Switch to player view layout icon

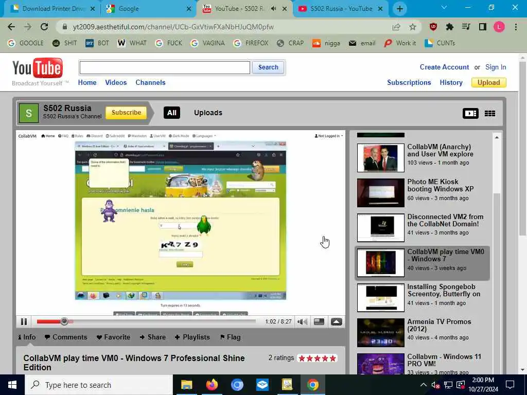click(470, 114)
